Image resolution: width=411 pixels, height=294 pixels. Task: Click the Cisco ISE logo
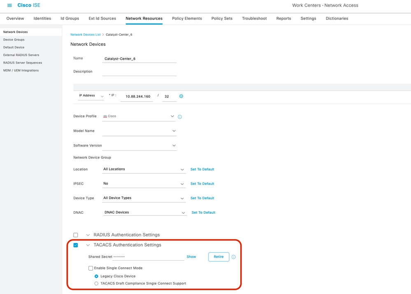[x=29, y=5]
